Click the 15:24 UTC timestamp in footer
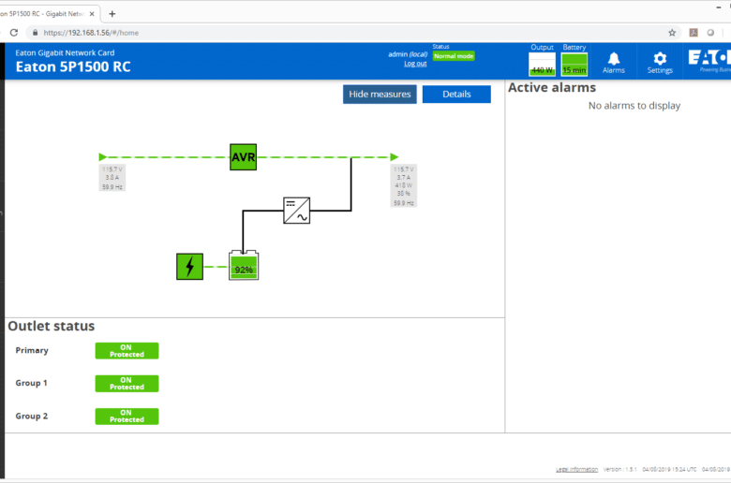The width and height of the screenshot is (731, 483). 669,470
